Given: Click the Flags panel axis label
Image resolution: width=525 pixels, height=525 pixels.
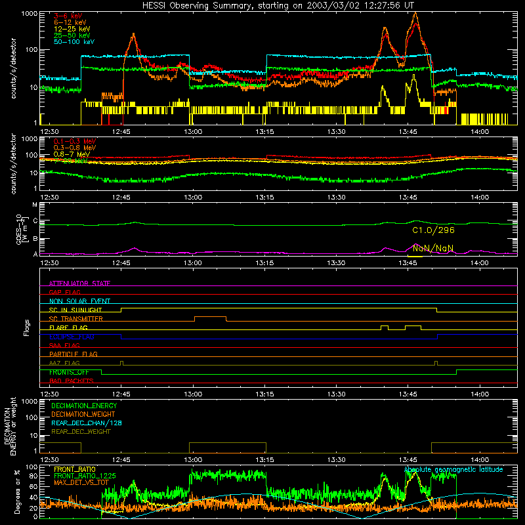Looking at the screenshot, I should [26, 327].
